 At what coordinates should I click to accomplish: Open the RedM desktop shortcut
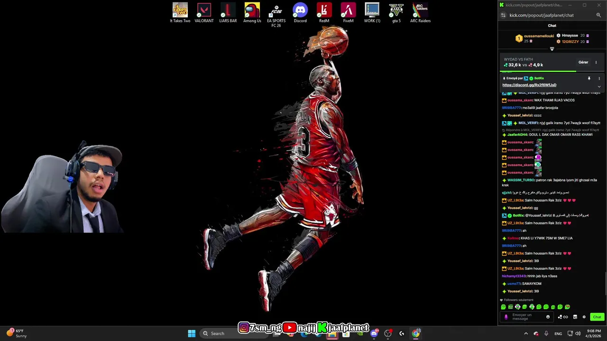coord(324,13)
